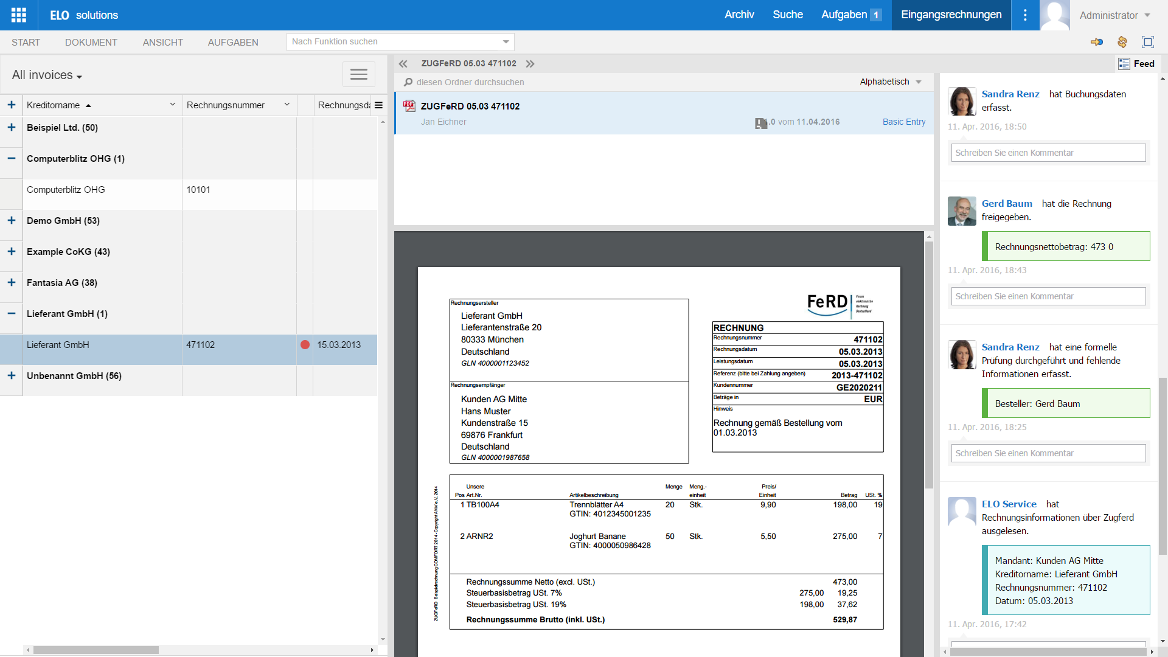This screenshot has height=657, width=1168.
Task: Go to previous document with double chevron
Action: click(x=403, y=64)
